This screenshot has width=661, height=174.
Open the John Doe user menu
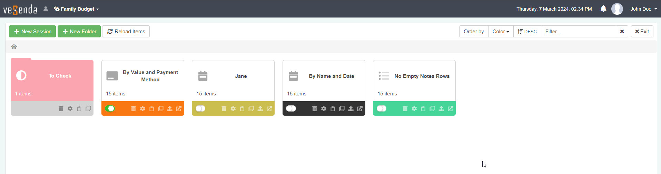pos(643,9)
